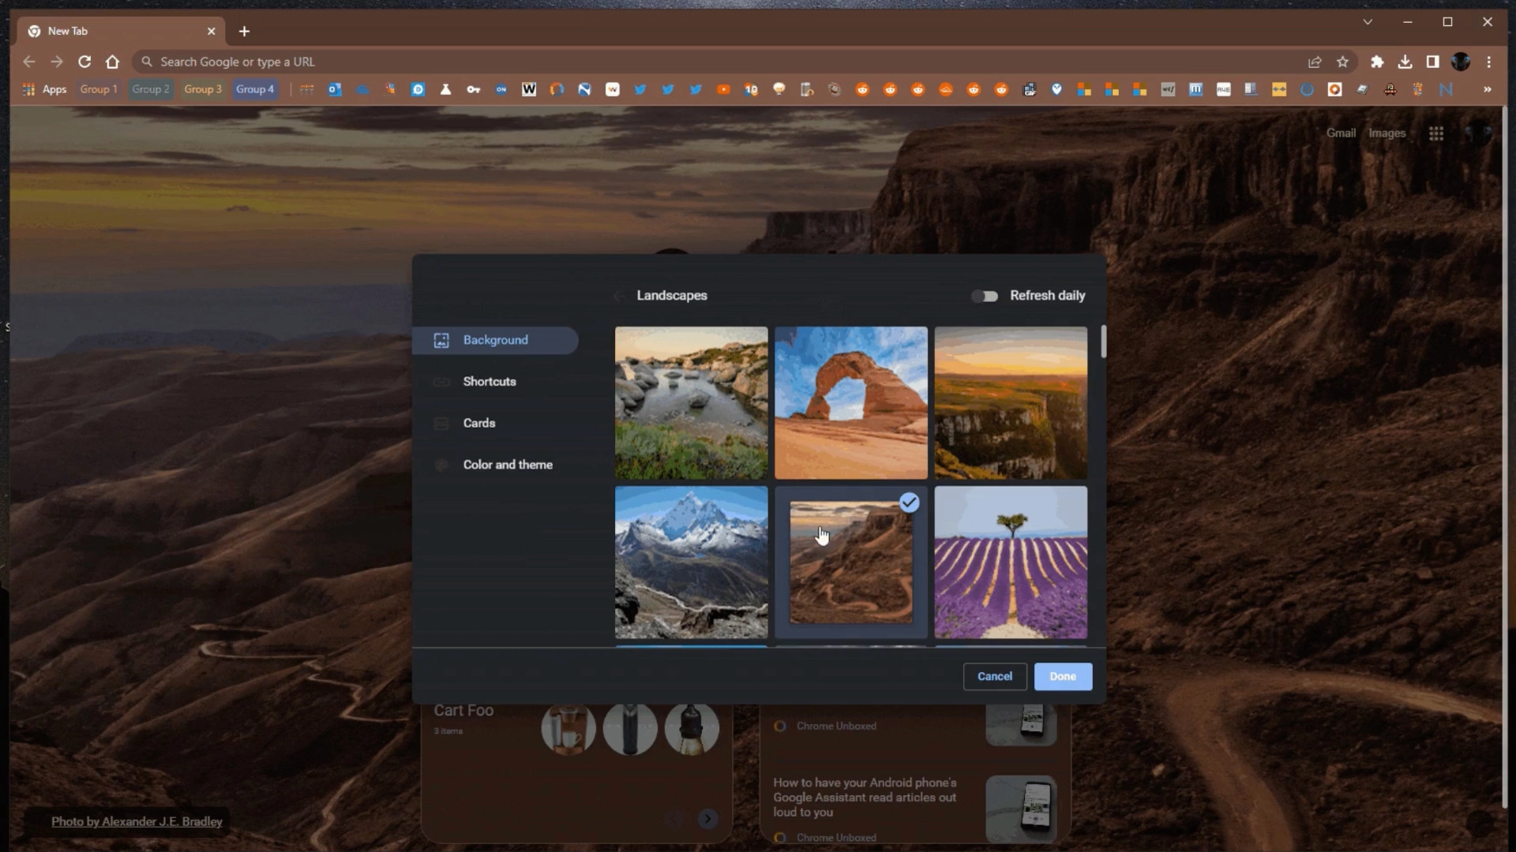Select the Shortcuts section
The height and width of the screenshot is (852, 1516).
coord(489,382)
